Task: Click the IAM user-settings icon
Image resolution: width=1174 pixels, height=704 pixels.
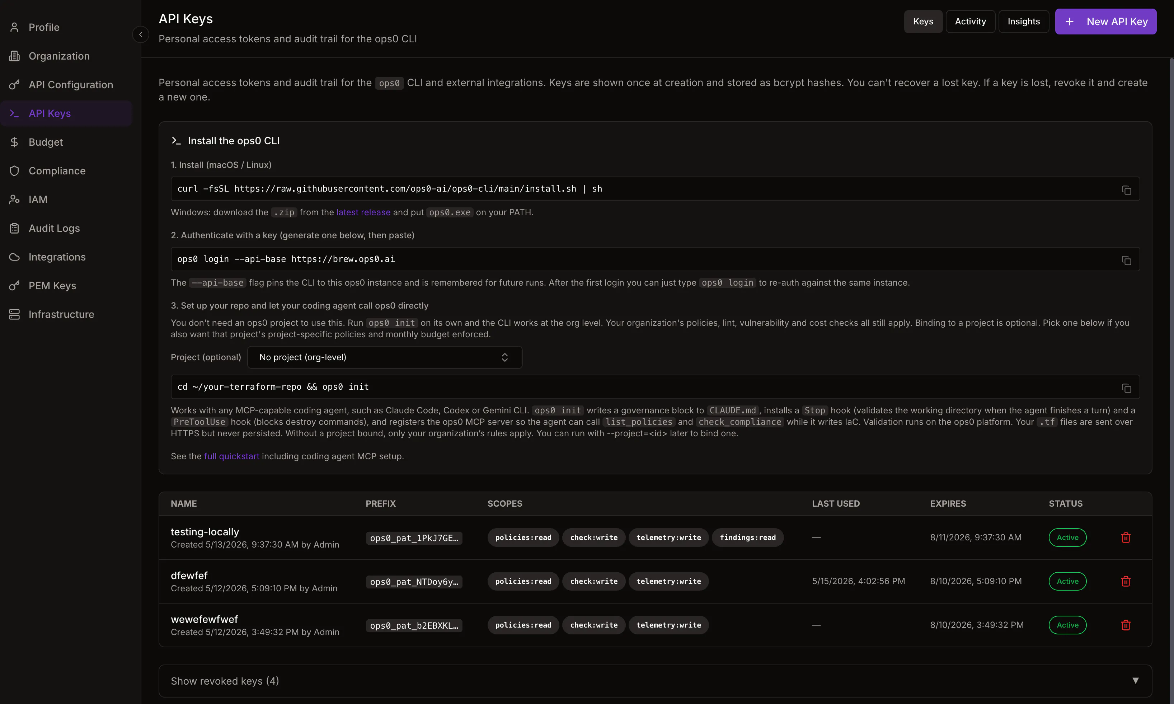Action: (14, 200)
